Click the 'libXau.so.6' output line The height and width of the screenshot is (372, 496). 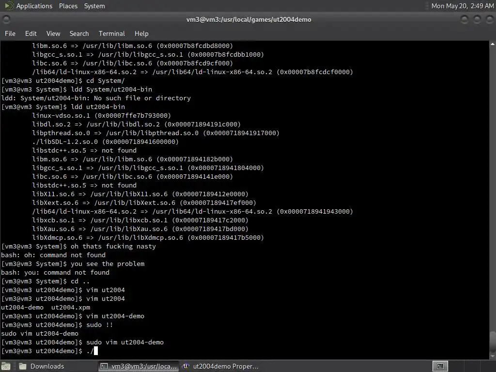(x=140, y=229)
